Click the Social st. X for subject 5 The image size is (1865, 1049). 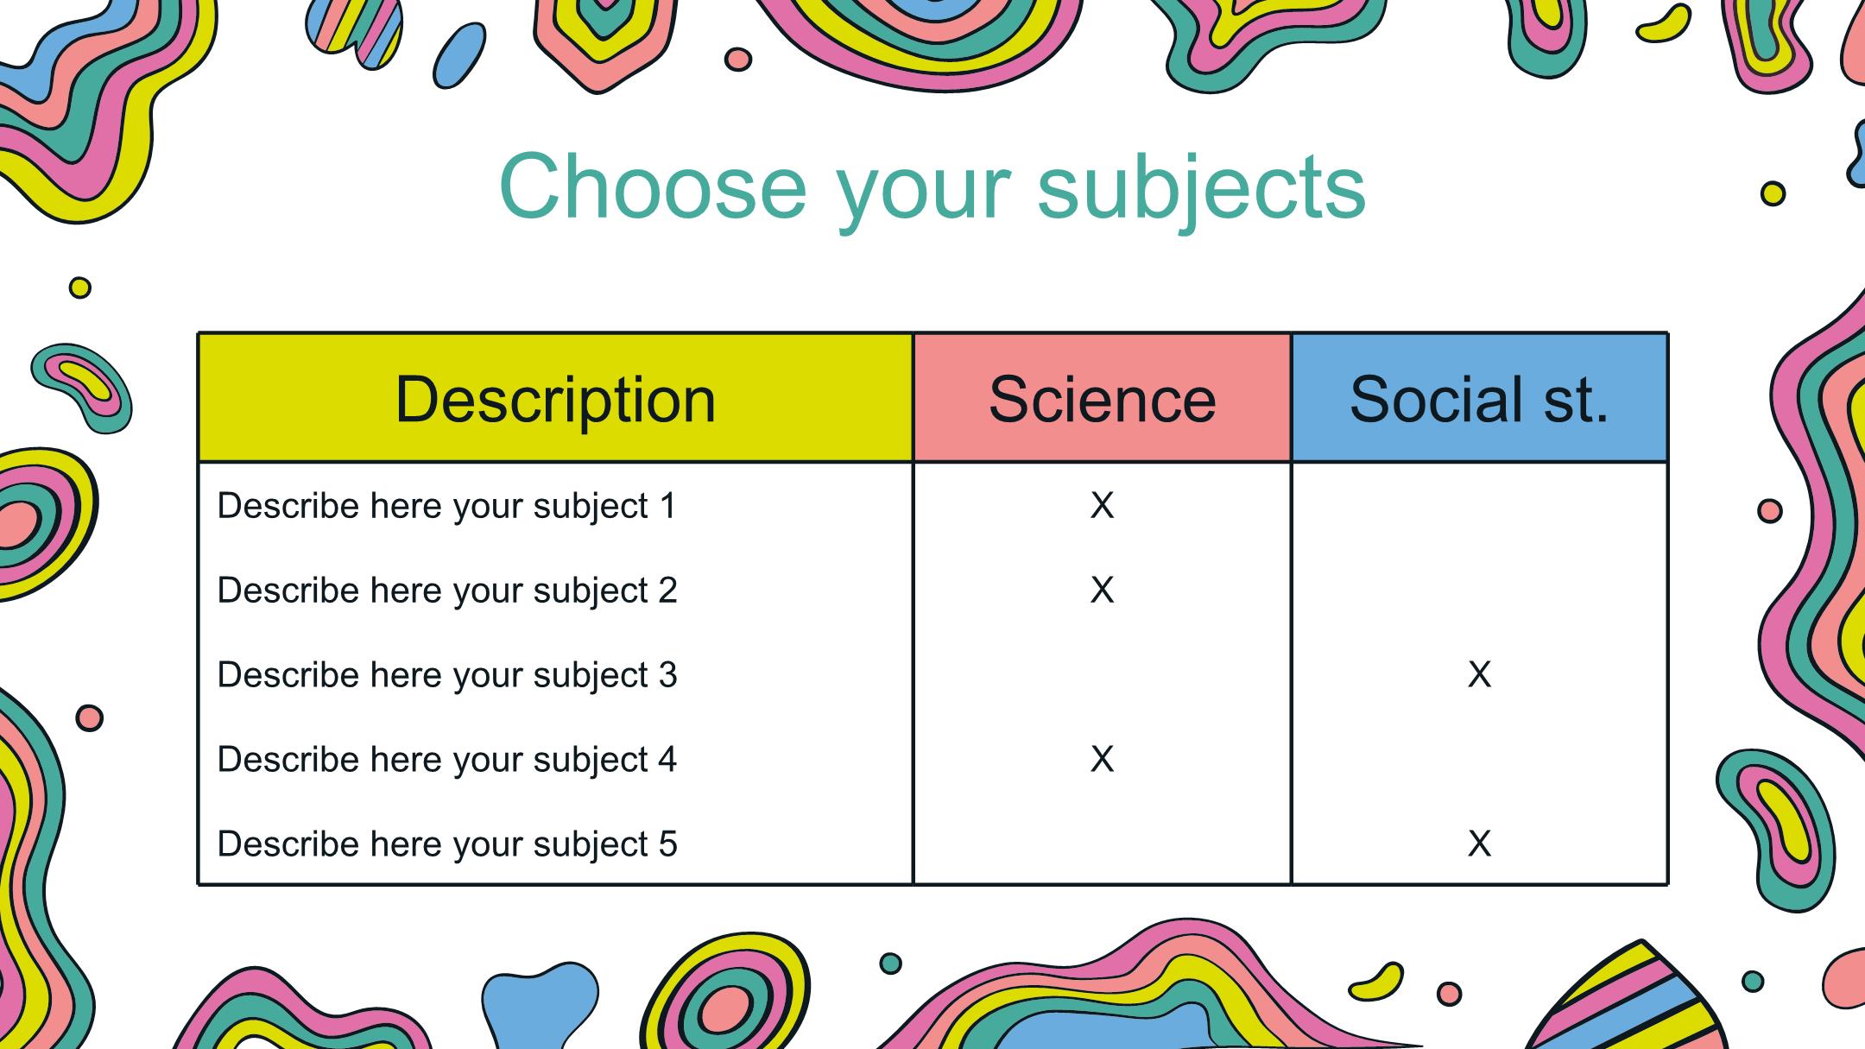tap(1479, 844)
